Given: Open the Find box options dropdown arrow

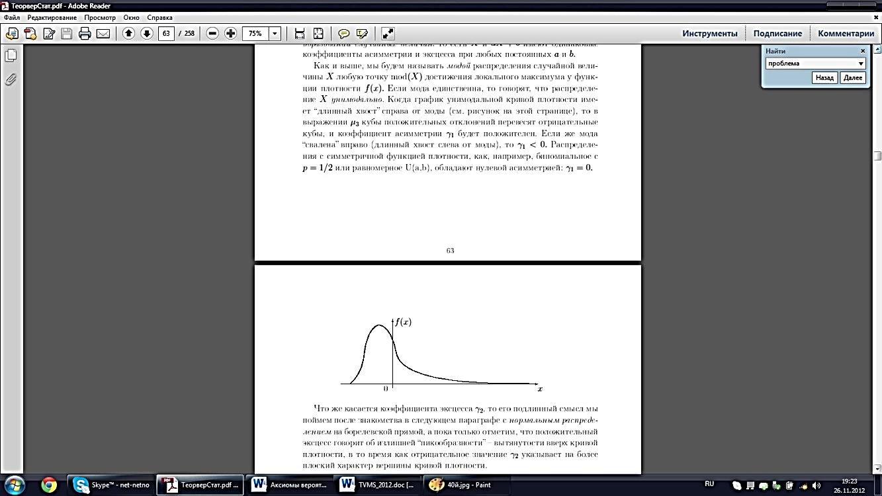Looking at the screenshot, I should [x=861, y=63].
